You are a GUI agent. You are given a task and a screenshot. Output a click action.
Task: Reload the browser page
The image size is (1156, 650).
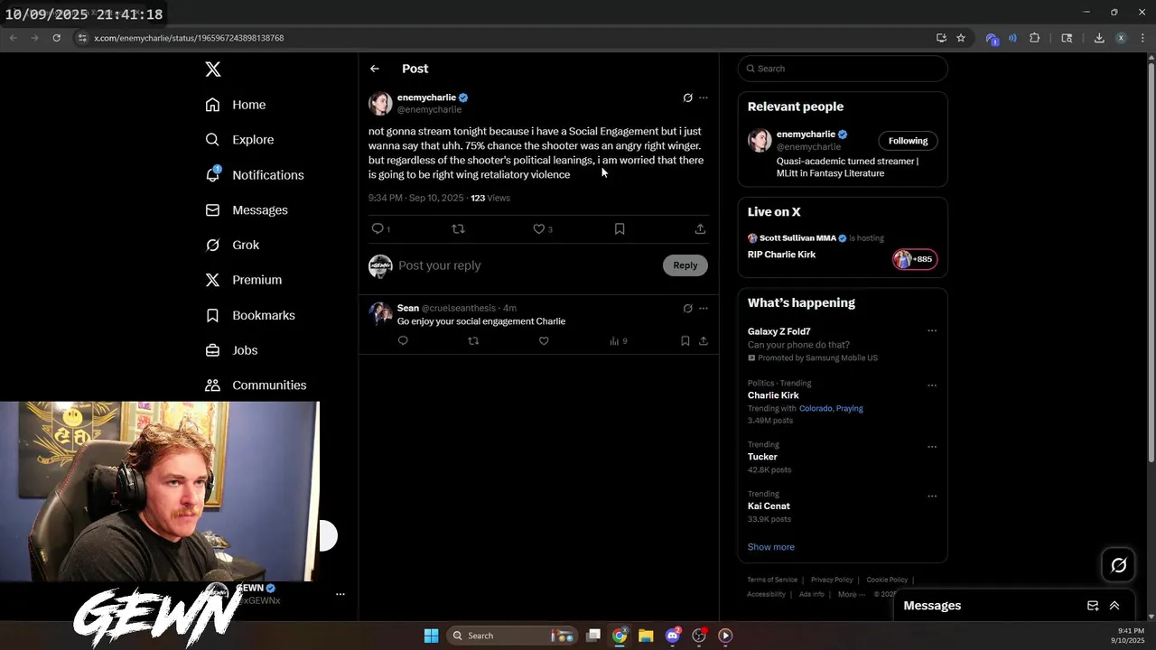coord(56,38)
